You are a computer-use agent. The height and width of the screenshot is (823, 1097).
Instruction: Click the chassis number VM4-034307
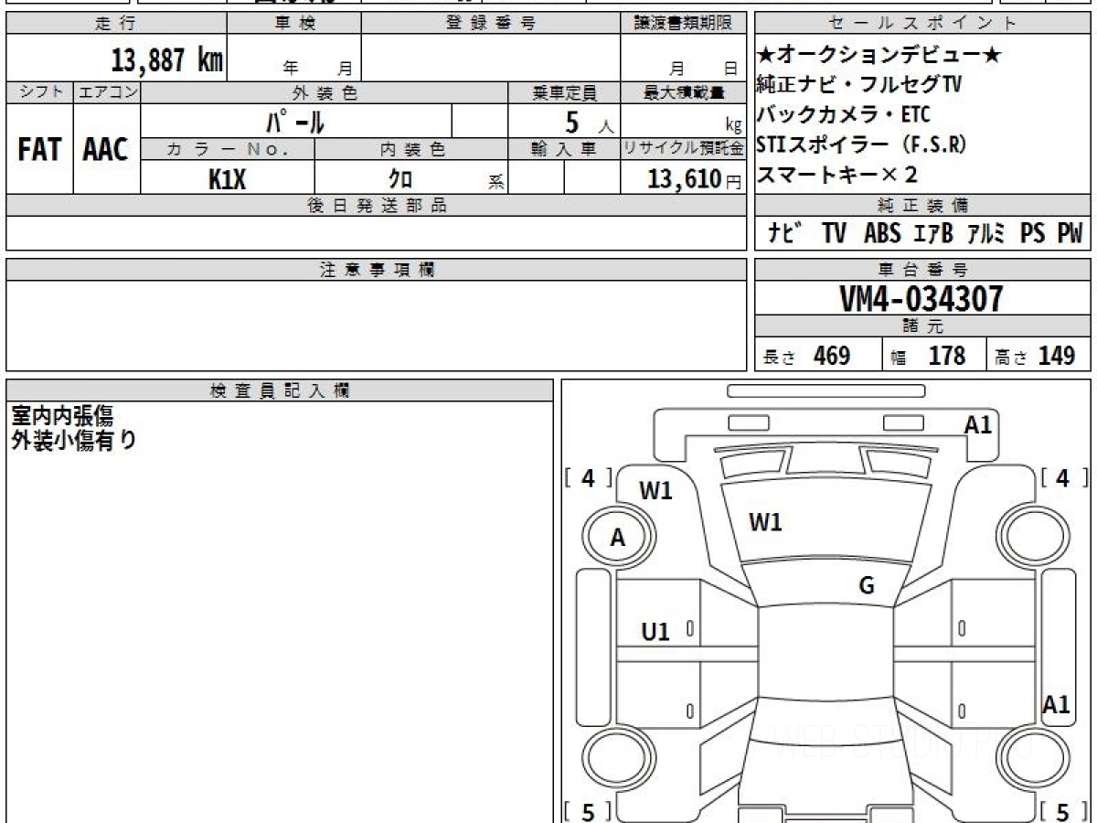(921, 299)
